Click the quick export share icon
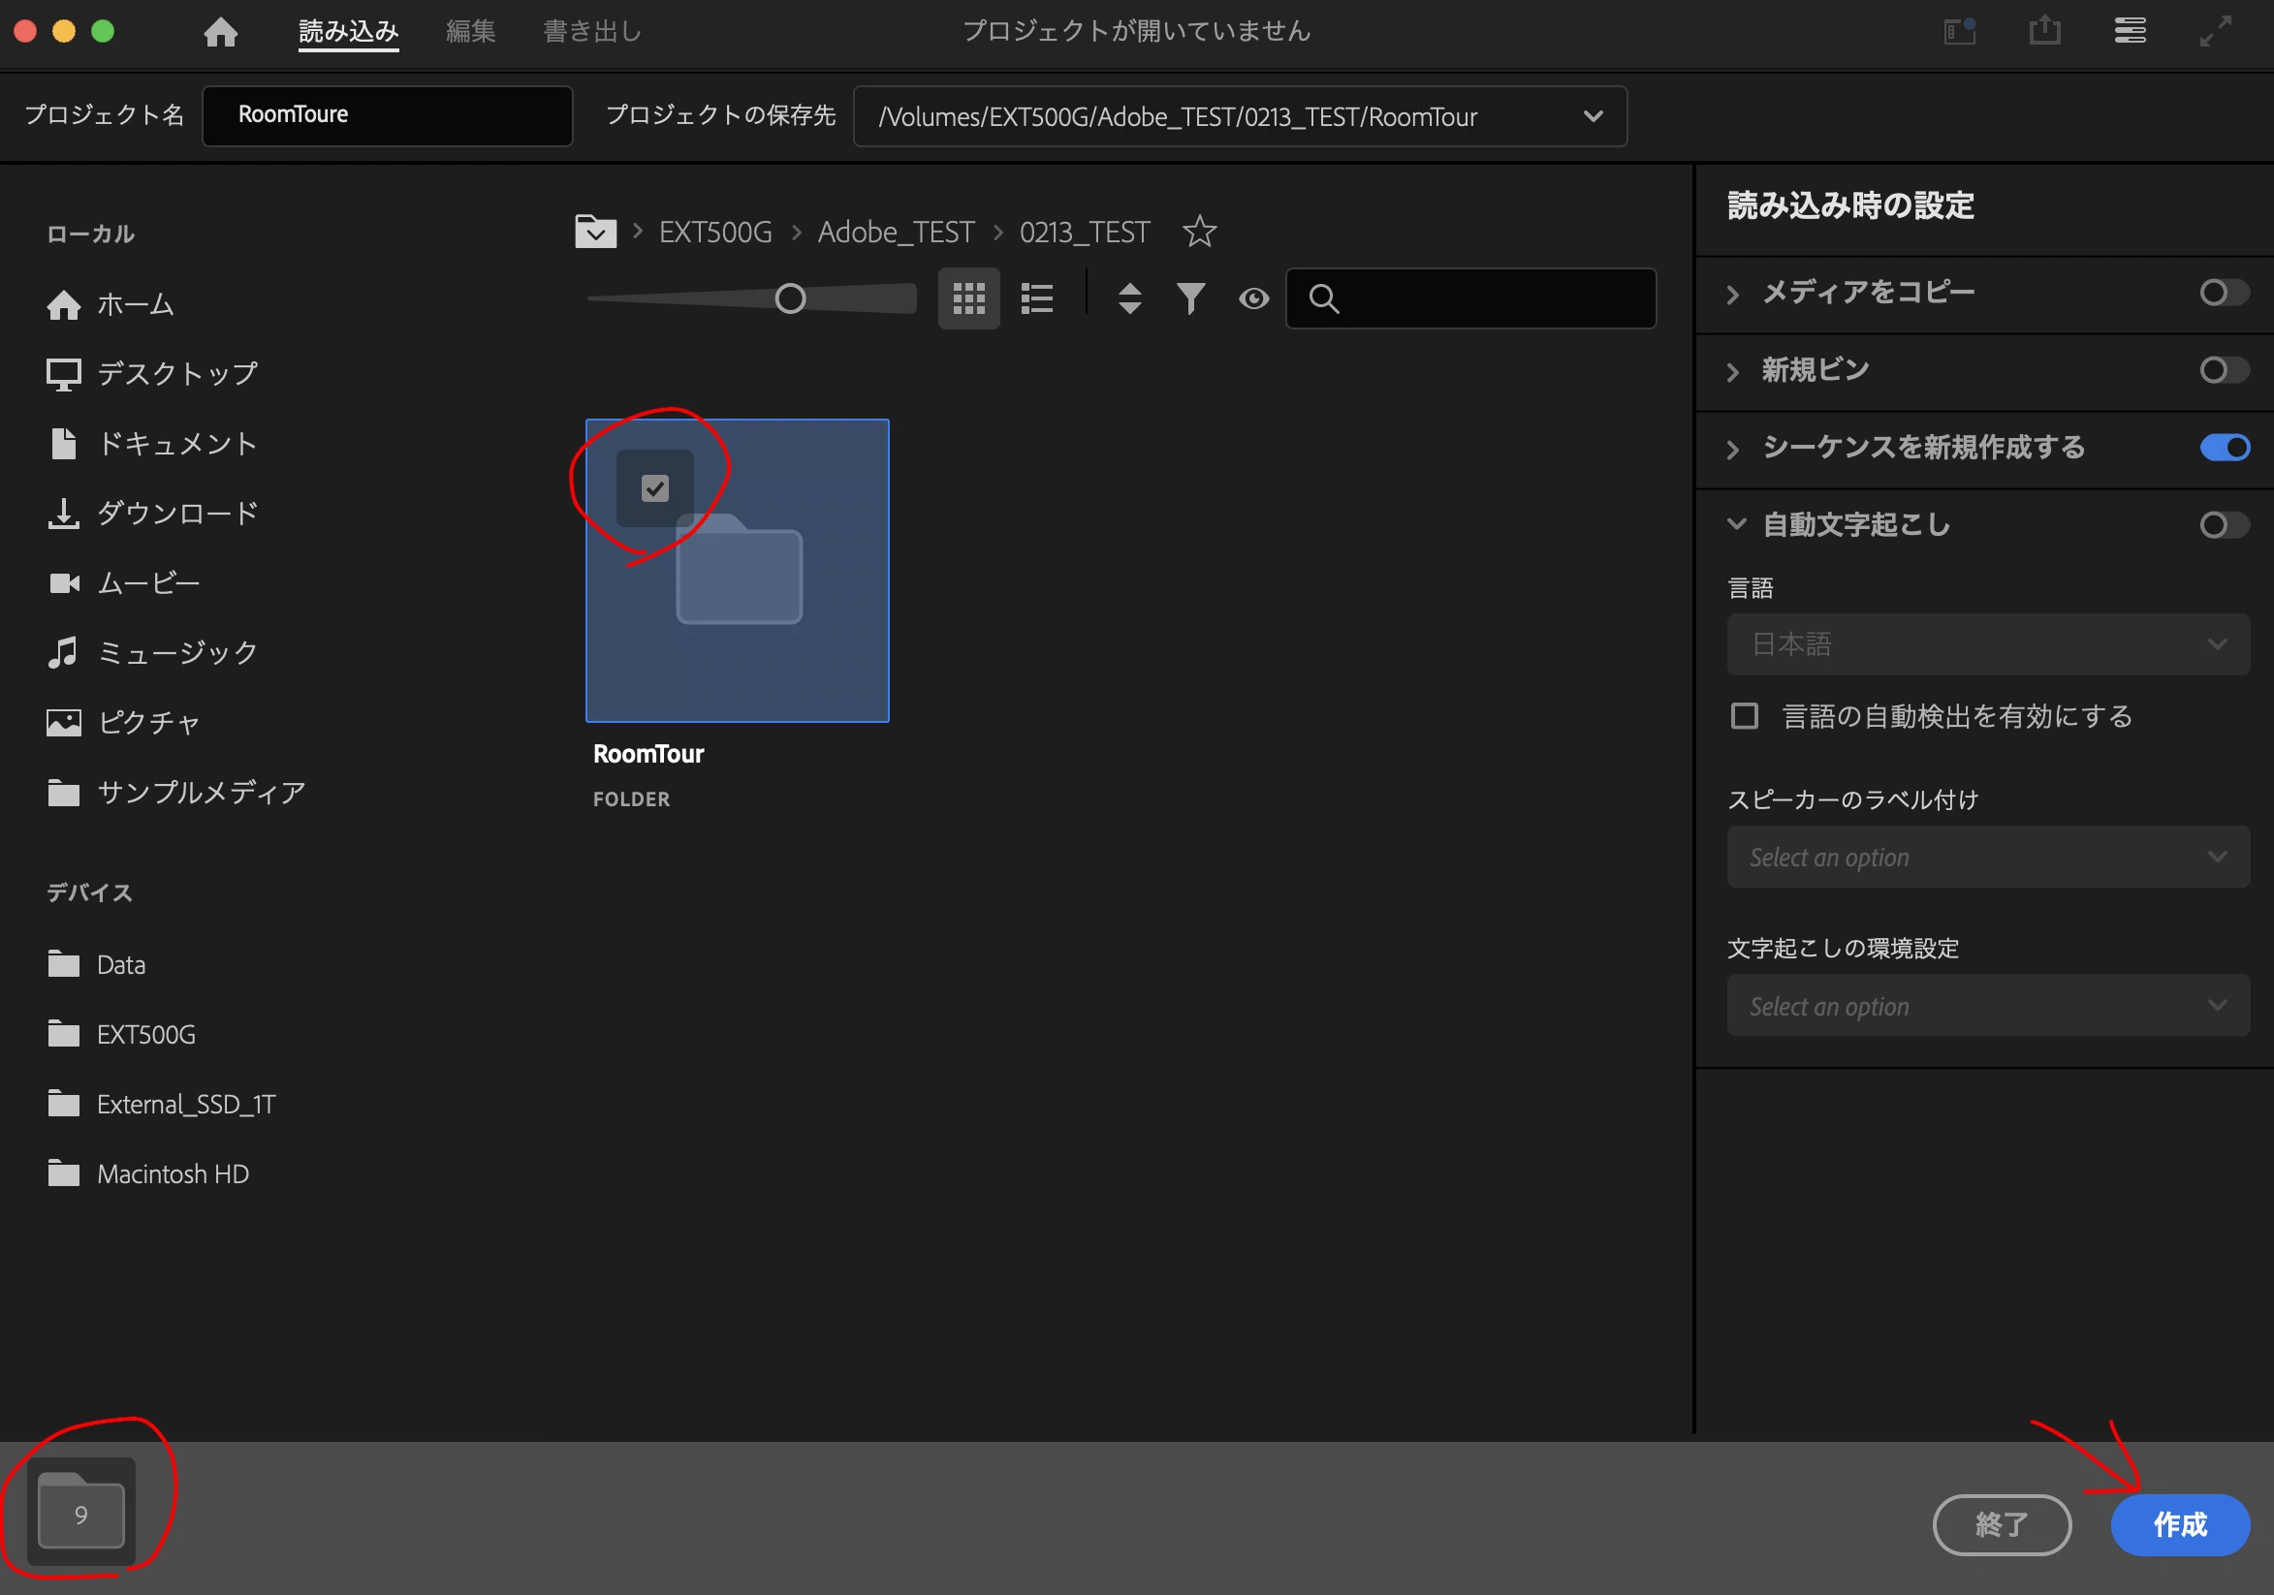 [2044, 32]
